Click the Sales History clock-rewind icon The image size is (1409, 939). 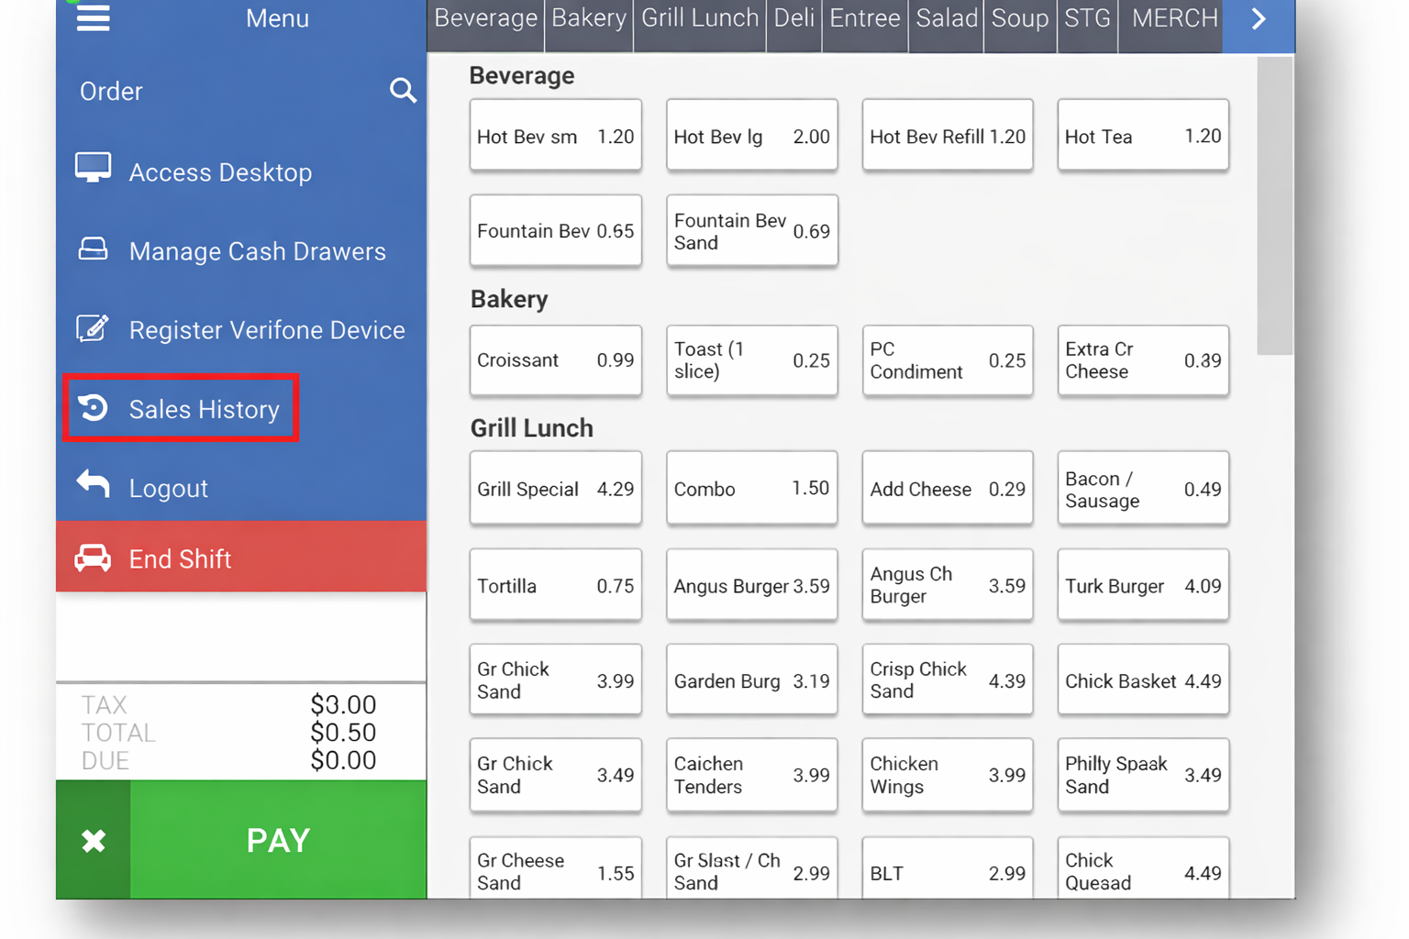(x=93, y=408)
